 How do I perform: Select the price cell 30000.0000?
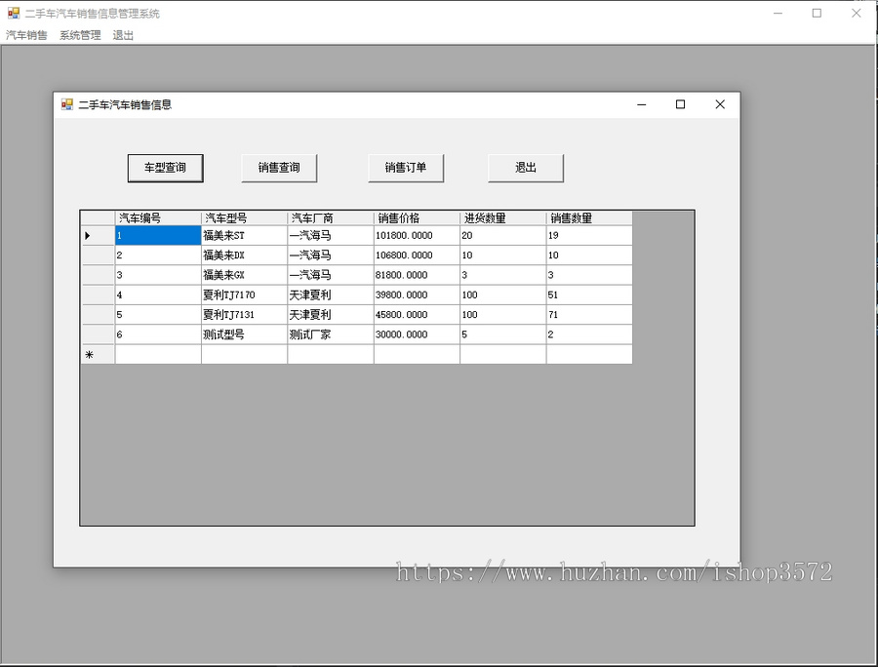click(417, 334)
